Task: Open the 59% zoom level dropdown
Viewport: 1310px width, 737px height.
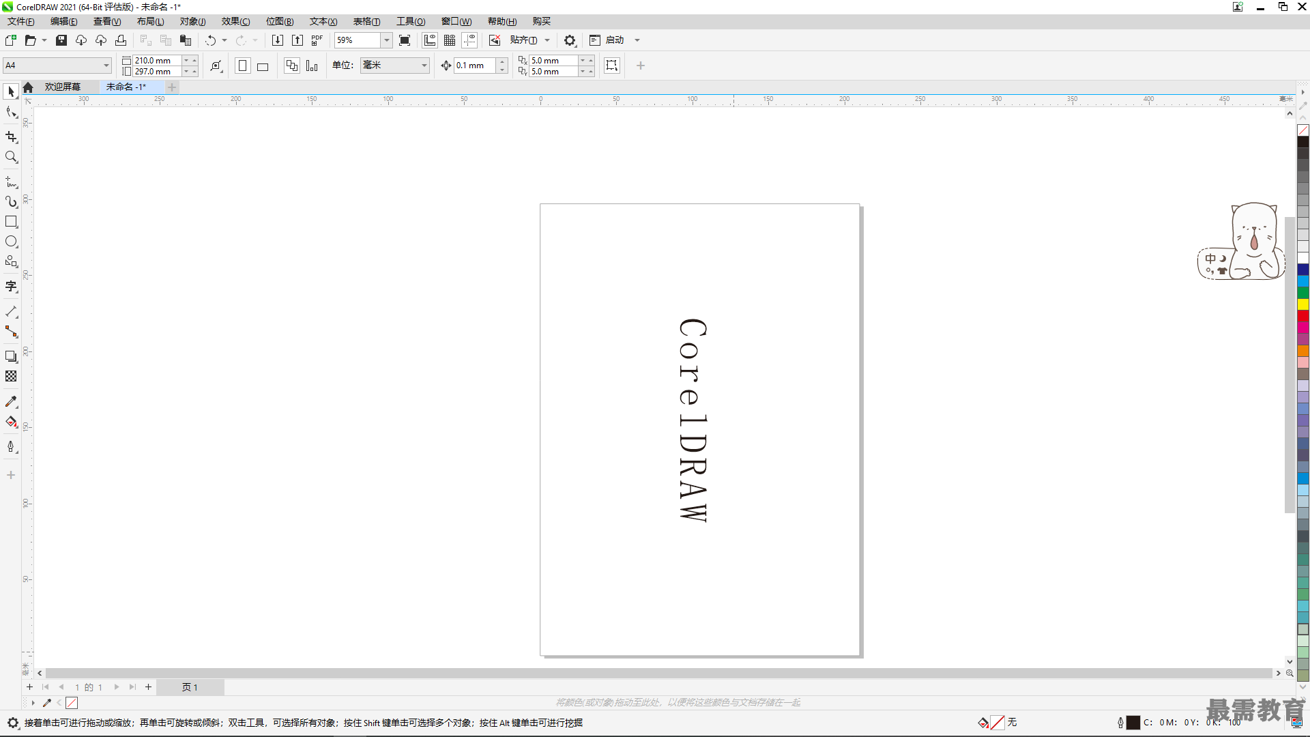Action: [x=387, y=40]
